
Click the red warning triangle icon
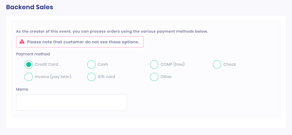click(22, 41)
